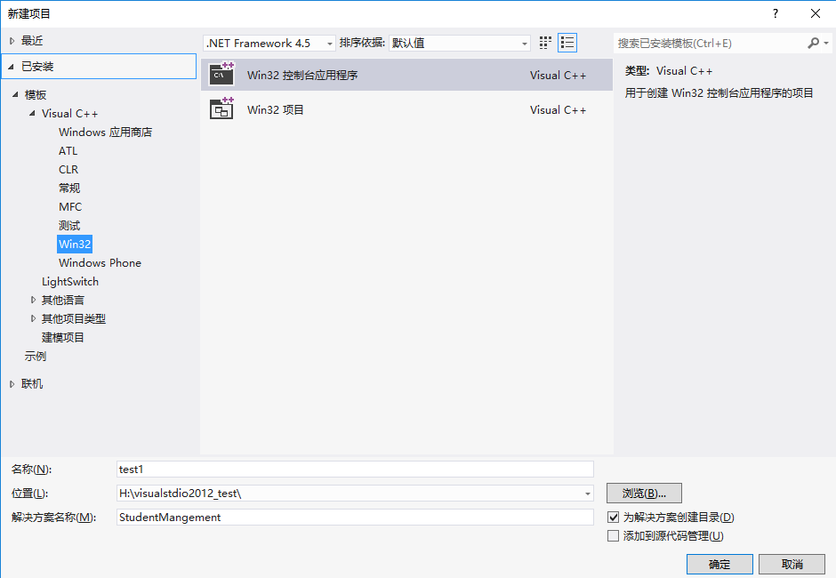This screenshot has width=836, height=578.
Task: Select the ATL category
Action: [x=68, y=151]
